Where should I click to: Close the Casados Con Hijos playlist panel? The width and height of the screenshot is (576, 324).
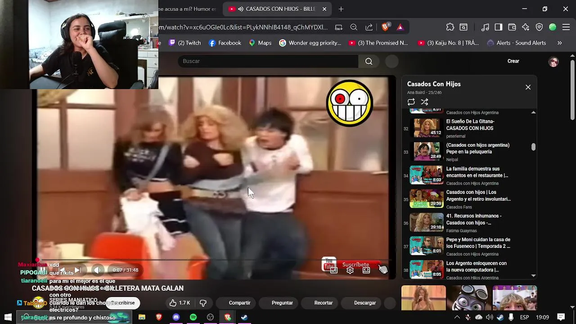528,87
